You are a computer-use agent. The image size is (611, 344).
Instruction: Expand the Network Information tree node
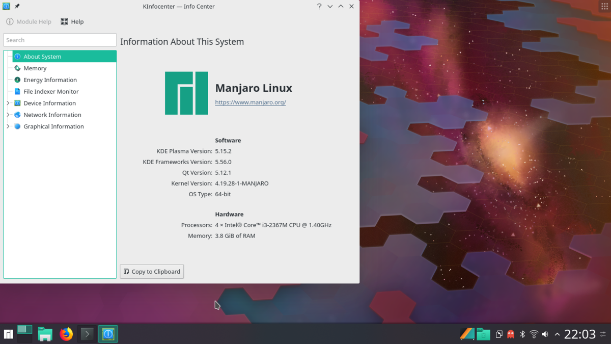coord(8,115)
